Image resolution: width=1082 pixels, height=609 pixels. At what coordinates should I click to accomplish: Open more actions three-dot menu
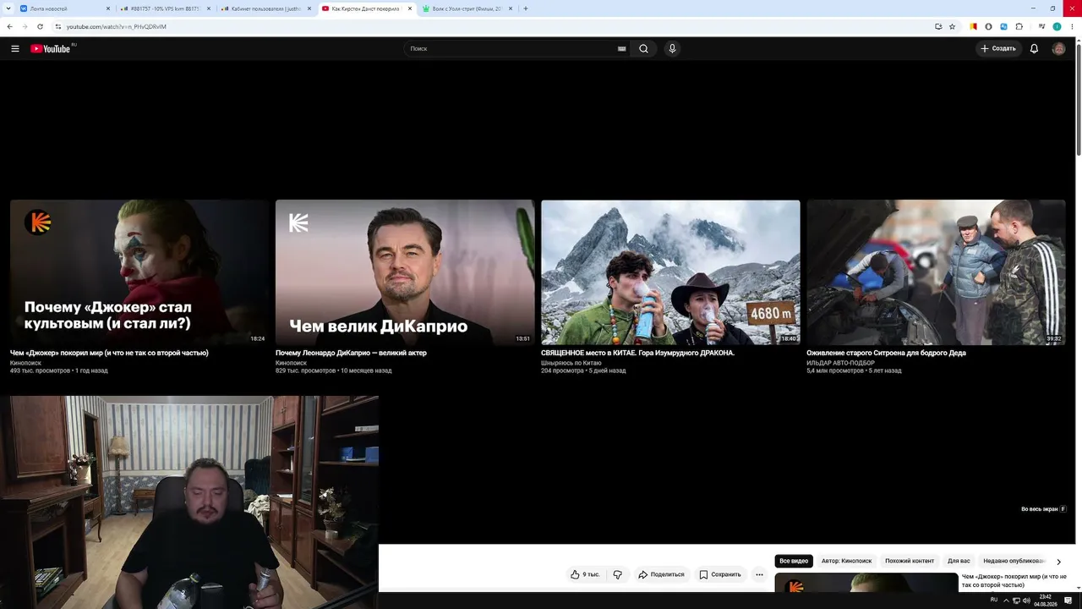click(759, 574)
